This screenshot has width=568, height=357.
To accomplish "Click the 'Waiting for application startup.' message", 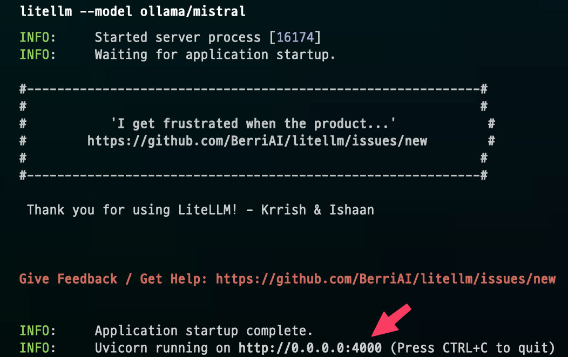I will (215, 54).
